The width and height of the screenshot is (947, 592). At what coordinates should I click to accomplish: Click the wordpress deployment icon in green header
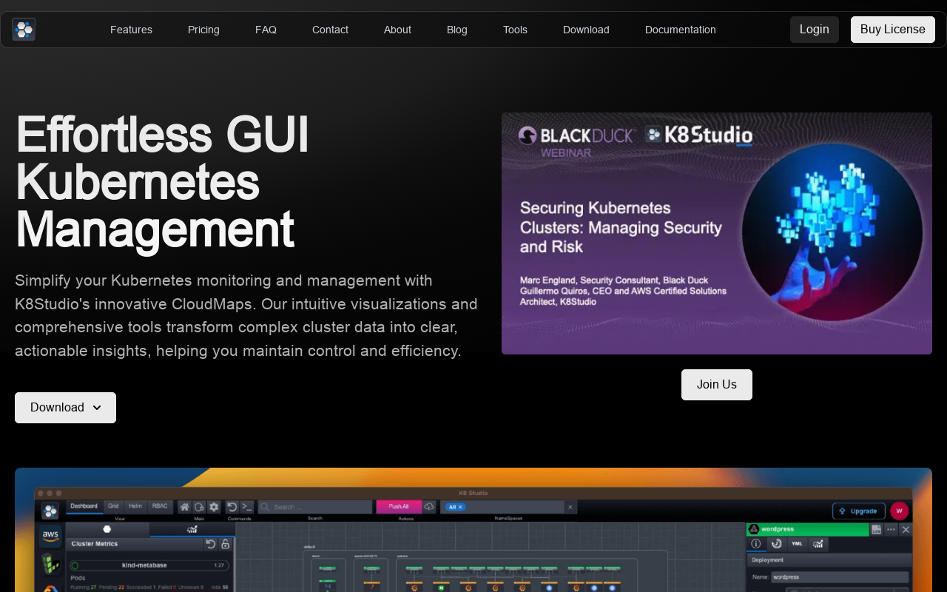pos(754,529)
